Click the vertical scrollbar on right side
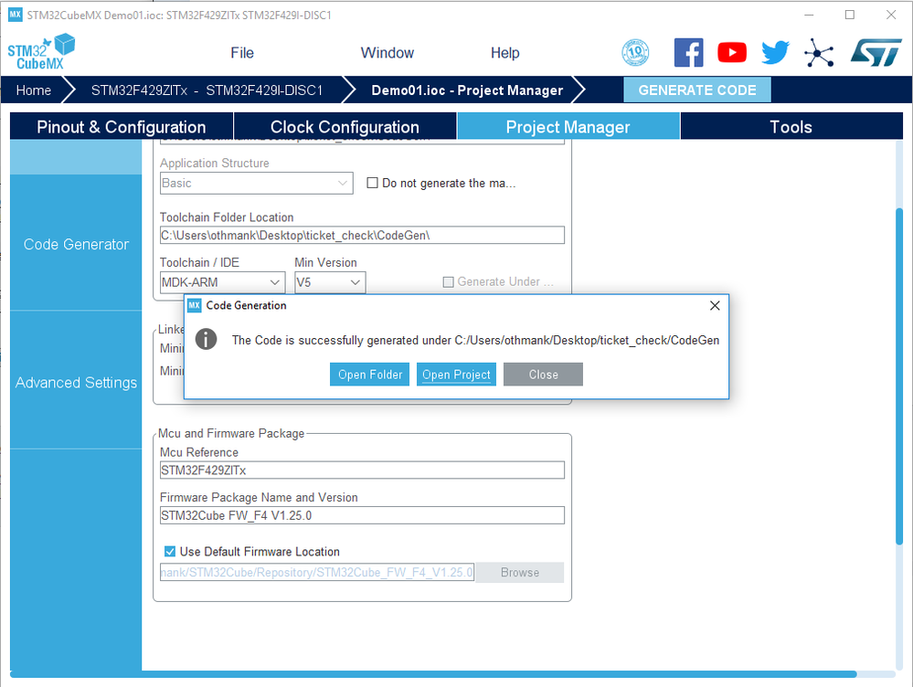913x687 pixels. click(899, 376)
